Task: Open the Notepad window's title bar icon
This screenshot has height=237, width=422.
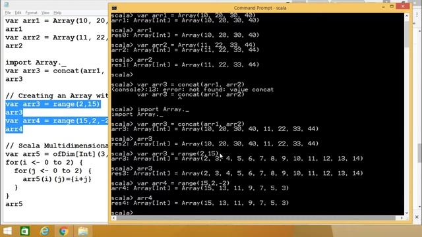Action: tap(7, 5)
